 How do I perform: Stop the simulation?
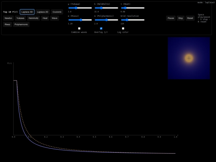pos(180,18)
